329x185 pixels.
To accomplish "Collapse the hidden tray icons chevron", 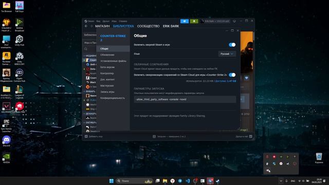I will click(281, 181).
